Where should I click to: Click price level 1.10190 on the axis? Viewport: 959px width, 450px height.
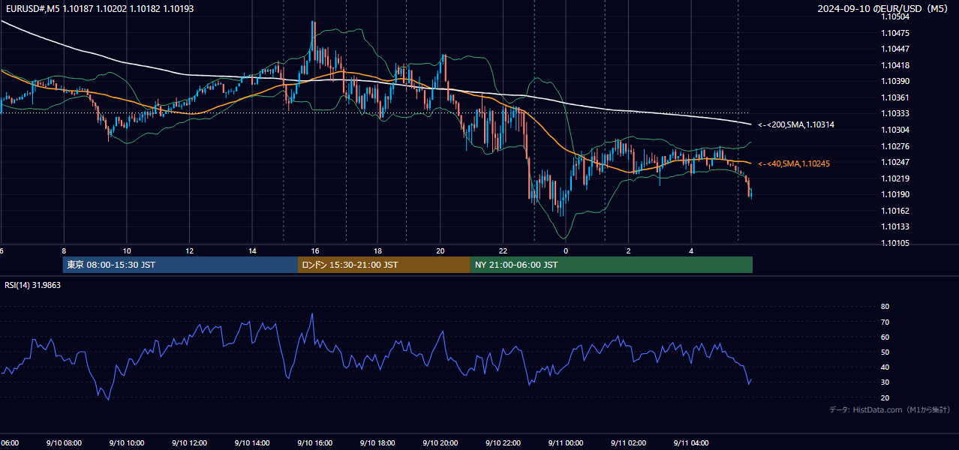(x=895, y=194)
